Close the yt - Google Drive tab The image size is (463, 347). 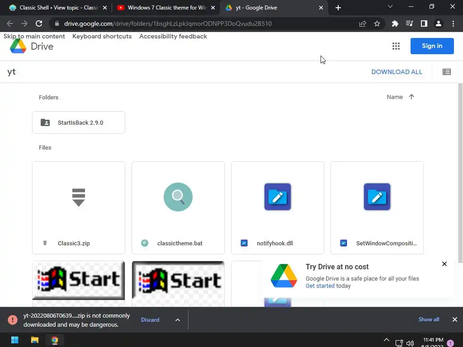point(321,8)
